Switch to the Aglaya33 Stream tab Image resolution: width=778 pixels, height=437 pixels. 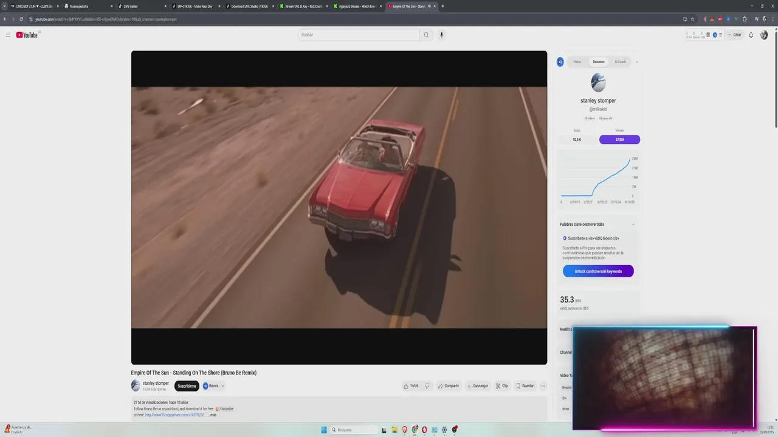[x=357, y=6]
